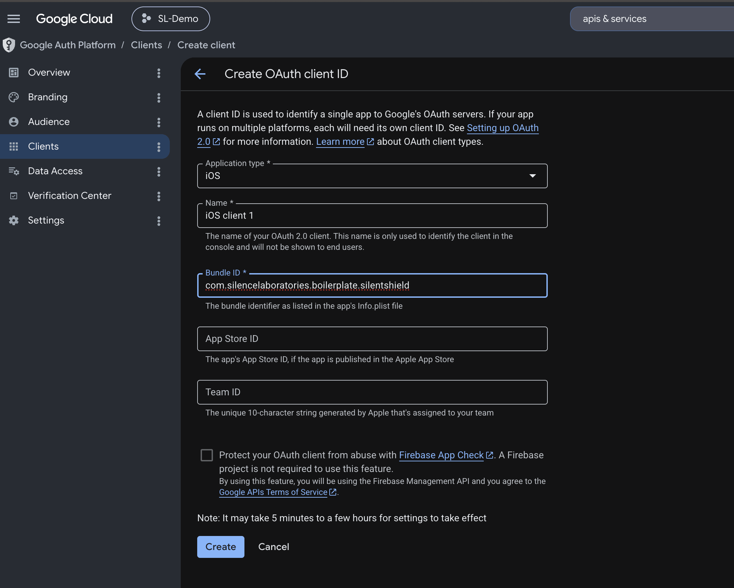Image resolution: width=734 pixels, height=588 pixels.
Task: Open Verification Center in the sidebar
Action: coord(85,196)
